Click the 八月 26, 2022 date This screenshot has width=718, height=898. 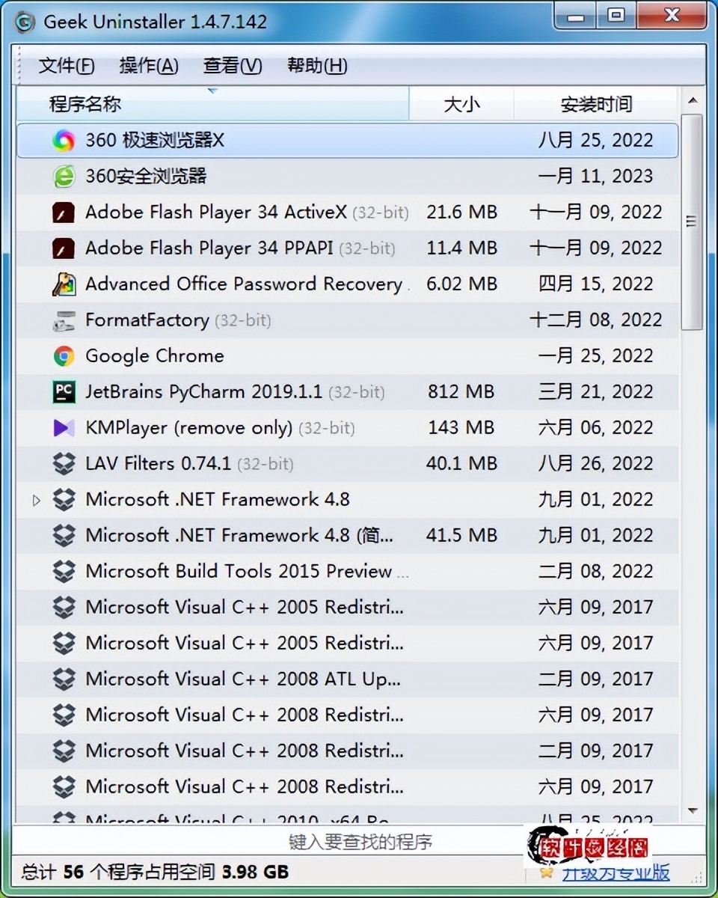click(x=596, y=464)
